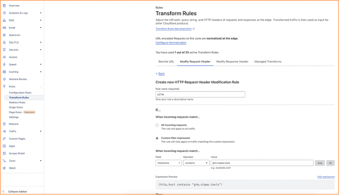The width and height of the screenshot is (339, 195).
Task: Switch to the Managed Transforms tab
Action: (x=268, y=62)
